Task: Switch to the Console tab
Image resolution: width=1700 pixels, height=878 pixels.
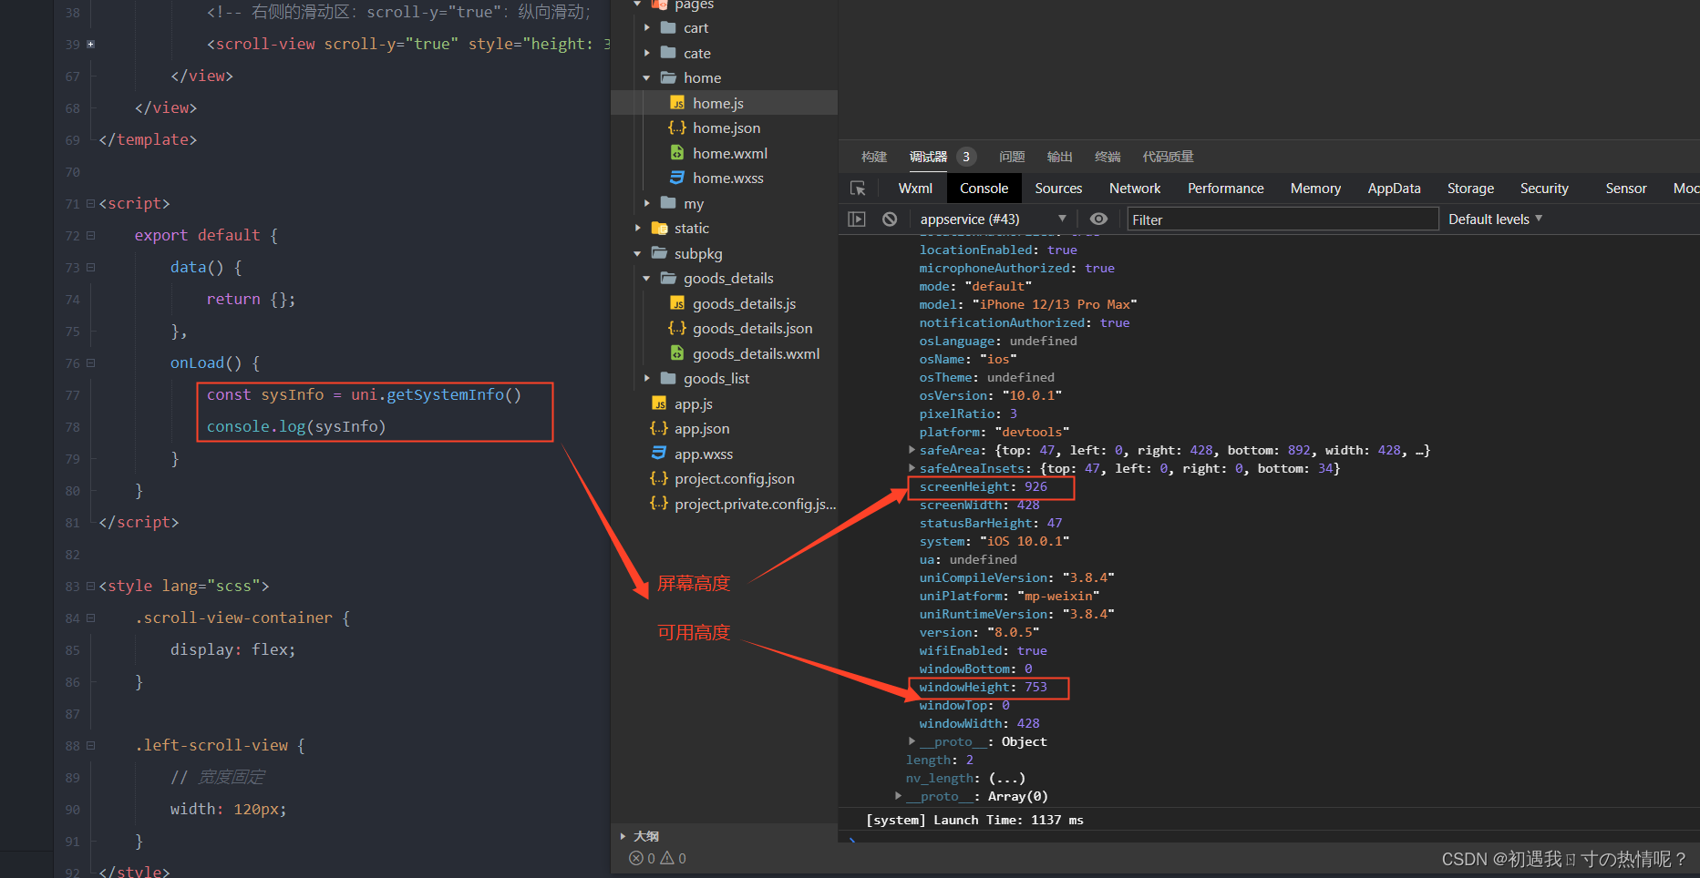Action: click(984, 189)
